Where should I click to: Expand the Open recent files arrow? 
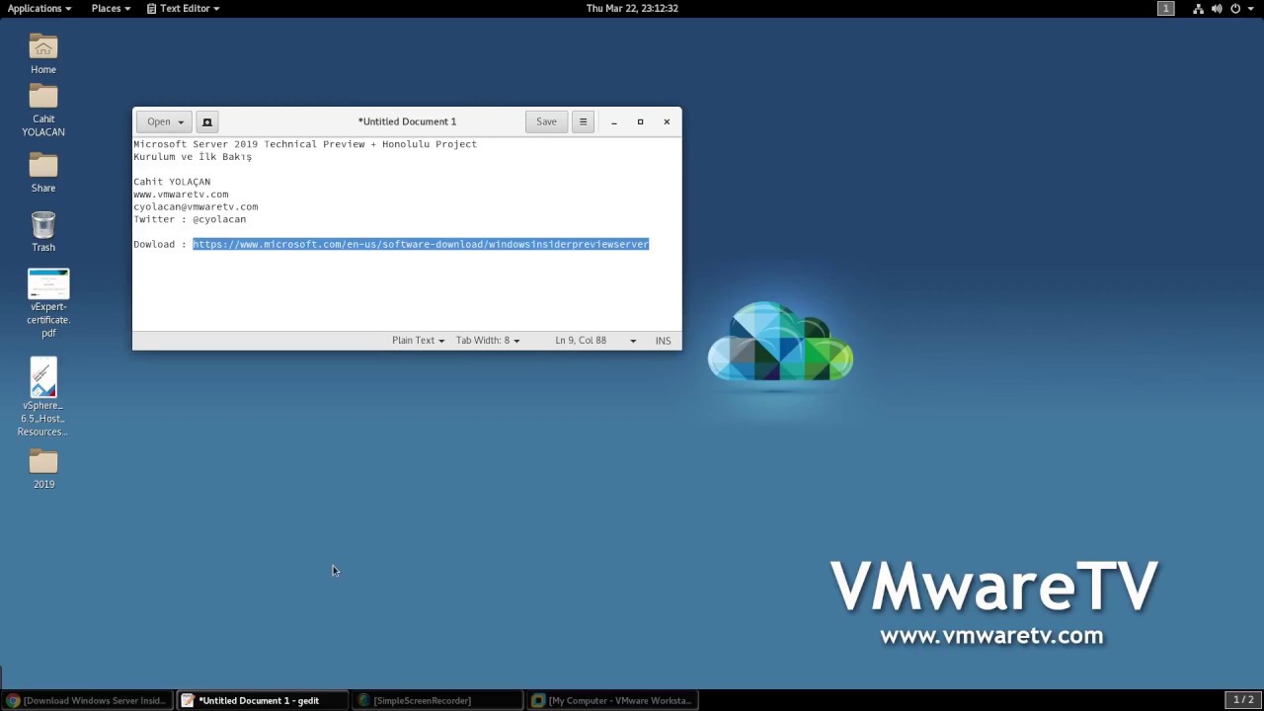point(181,121)
